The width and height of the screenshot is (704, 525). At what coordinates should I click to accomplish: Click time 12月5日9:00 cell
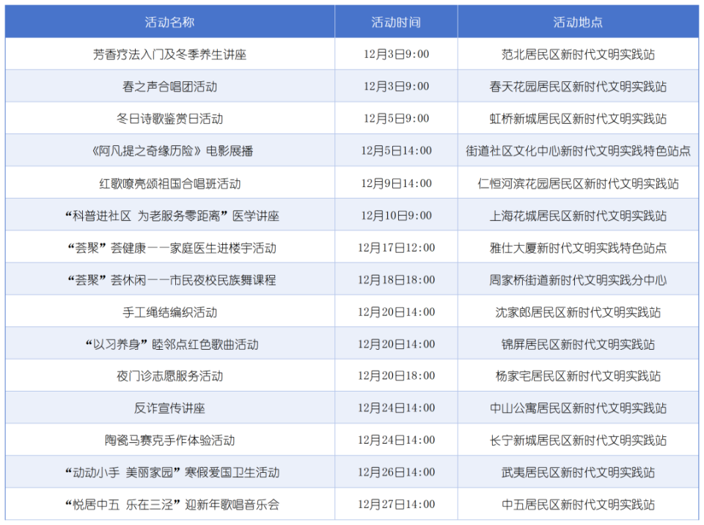pyautogui.click(x=396, y=119)
